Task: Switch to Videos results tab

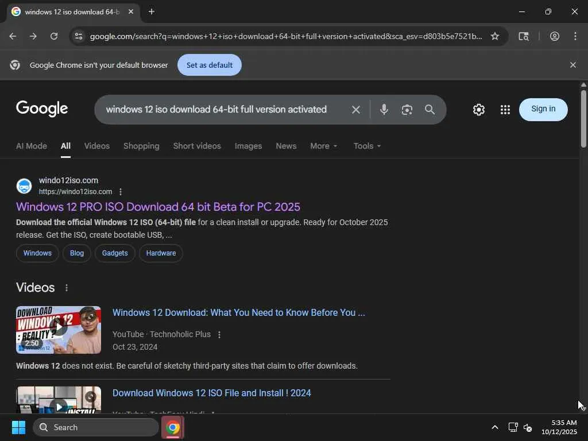Action: tap(96, 146)
